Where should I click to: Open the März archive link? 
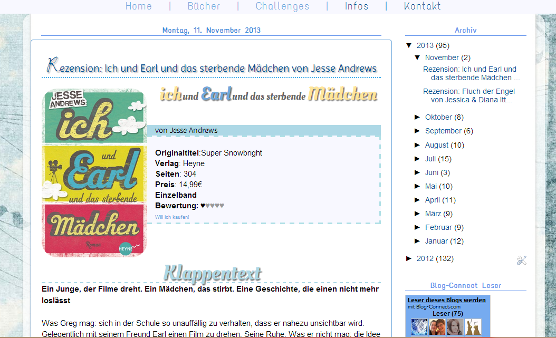tap(433, 214)
